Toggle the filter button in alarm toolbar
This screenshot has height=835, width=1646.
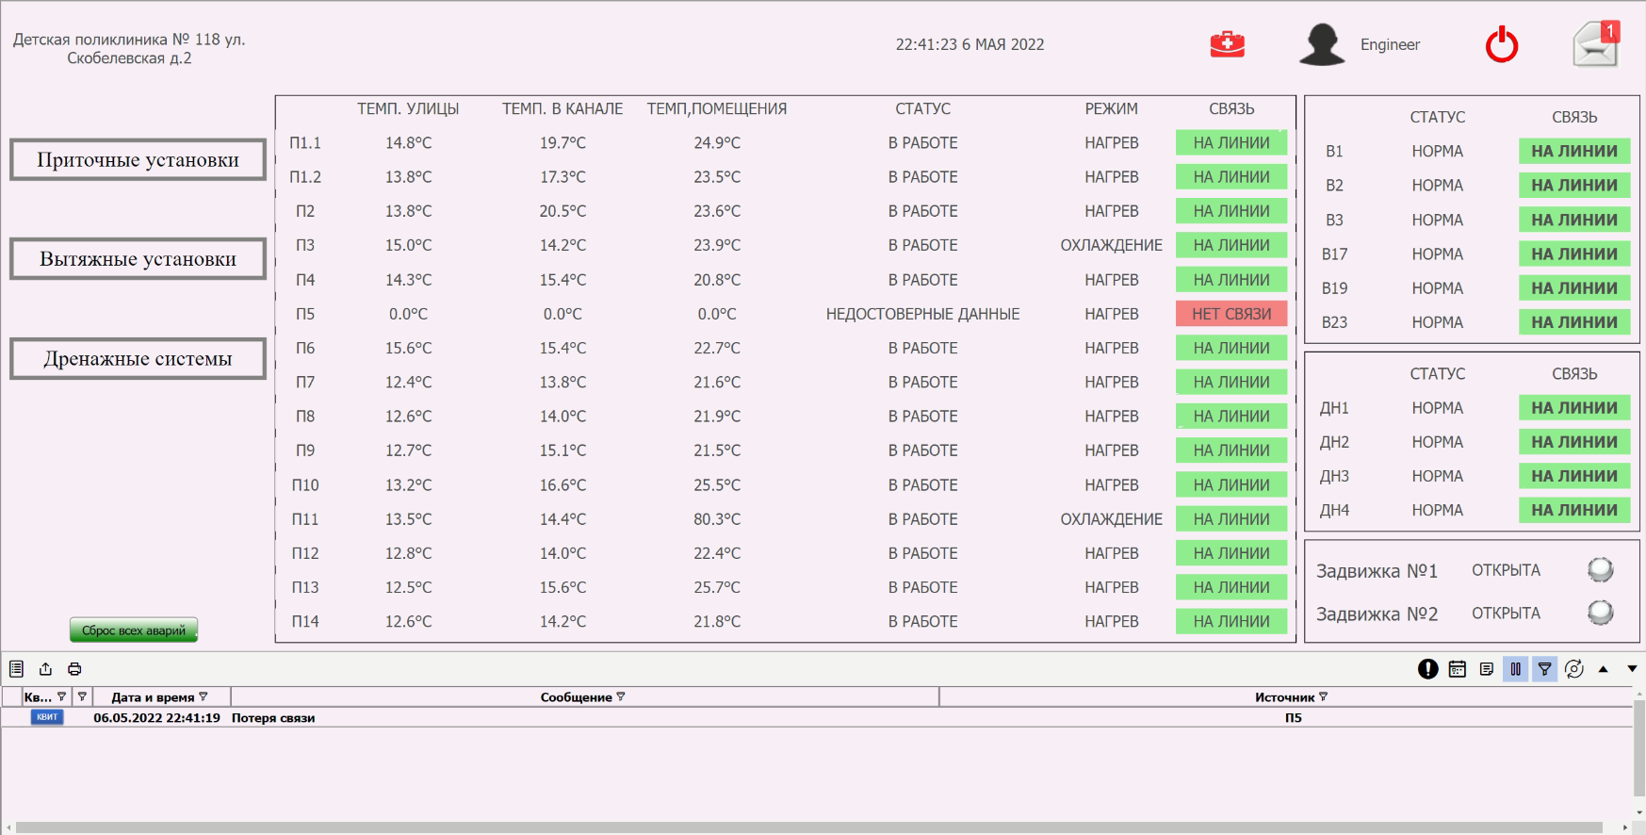[x=1545, y=669]
